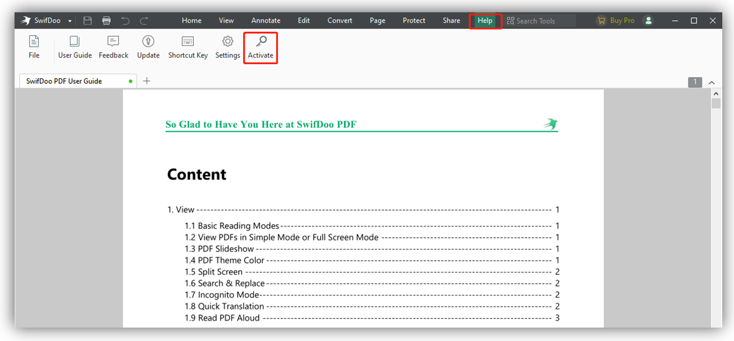Open the Edit menu tab

(x=304, y=21)
